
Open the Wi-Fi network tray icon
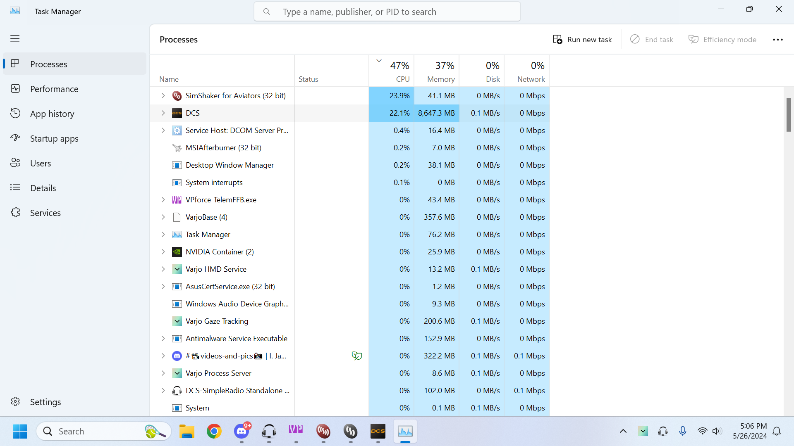coord(702,431)
